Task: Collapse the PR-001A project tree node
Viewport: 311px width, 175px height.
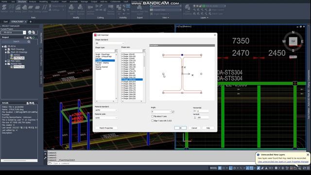Action: pos(3,47)
